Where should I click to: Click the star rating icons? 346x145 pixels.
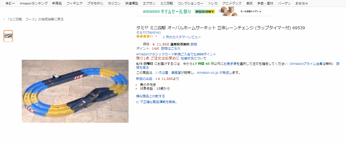145,37
